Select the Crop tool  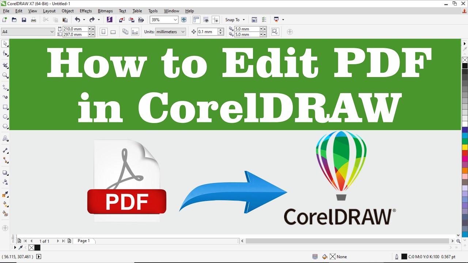pos(5,66)
